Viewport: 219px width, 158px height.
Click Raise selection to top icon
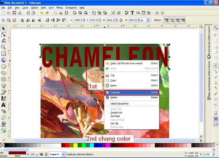pos(64,20)
